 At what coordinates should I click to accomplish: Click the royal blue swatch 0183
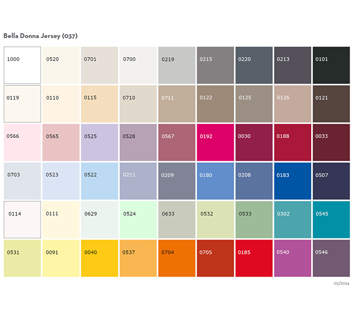292,181
